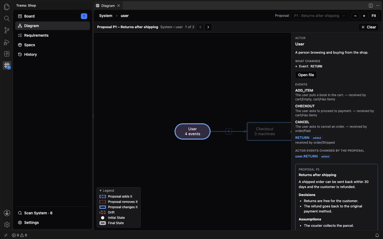Open the Search magnifier in activity bar
The width and height of the screenshot is (383, 239).
point(7,18)
